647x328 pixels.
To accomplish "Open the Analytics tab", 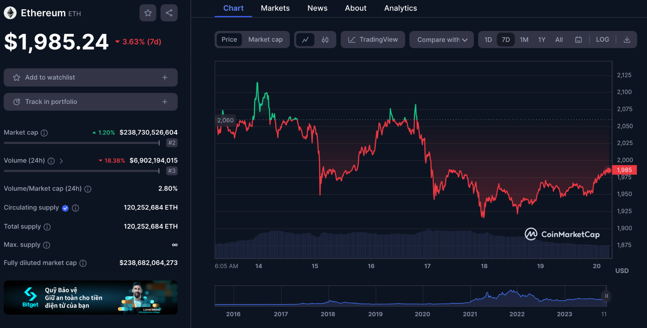I will coord(401,8).
